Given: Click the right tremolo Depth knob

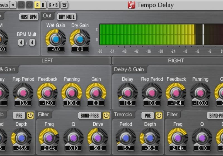Looking at the screenshot, I should pyautogui.click(x=150, y=138).
